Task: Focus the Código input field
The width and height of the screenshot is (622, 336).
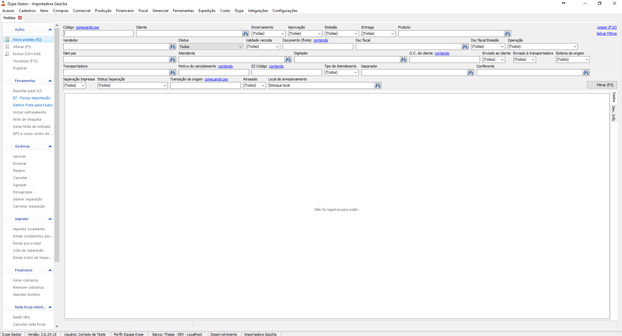Action: (x=98, y=34)
